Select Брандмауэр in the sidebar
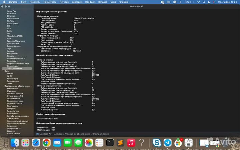Image resolution: width=240 pixels, height=150 pixels. click(13, 79)
